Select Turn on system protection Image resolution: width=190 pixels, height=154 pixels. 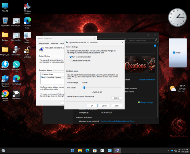(x=80, y=57)
